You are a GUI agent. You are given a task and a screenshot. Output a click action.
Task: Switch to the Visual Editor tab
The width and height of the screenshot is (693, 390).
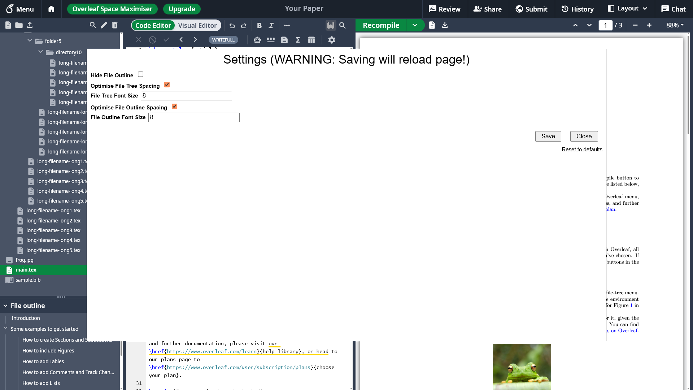[x=197, y=25]
